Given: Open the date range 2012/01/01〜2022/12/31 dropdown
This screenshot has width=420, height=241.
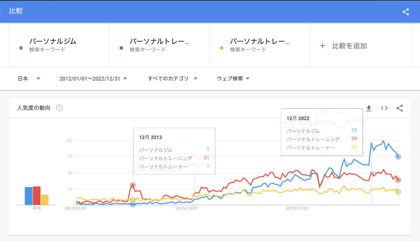Looking at the screenshot, I should click(x=93, y=79).
